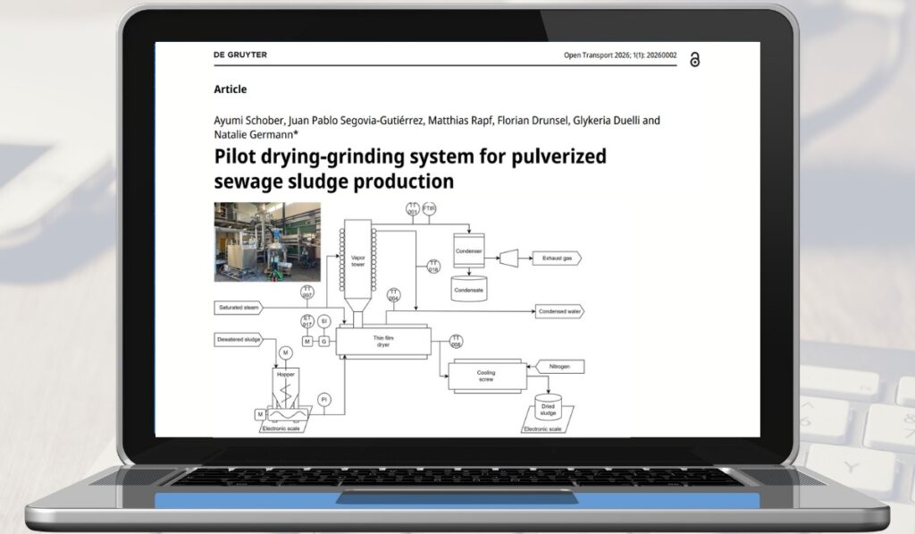Click the open access lock icon

pyautogui.click(x=694, y=59)
